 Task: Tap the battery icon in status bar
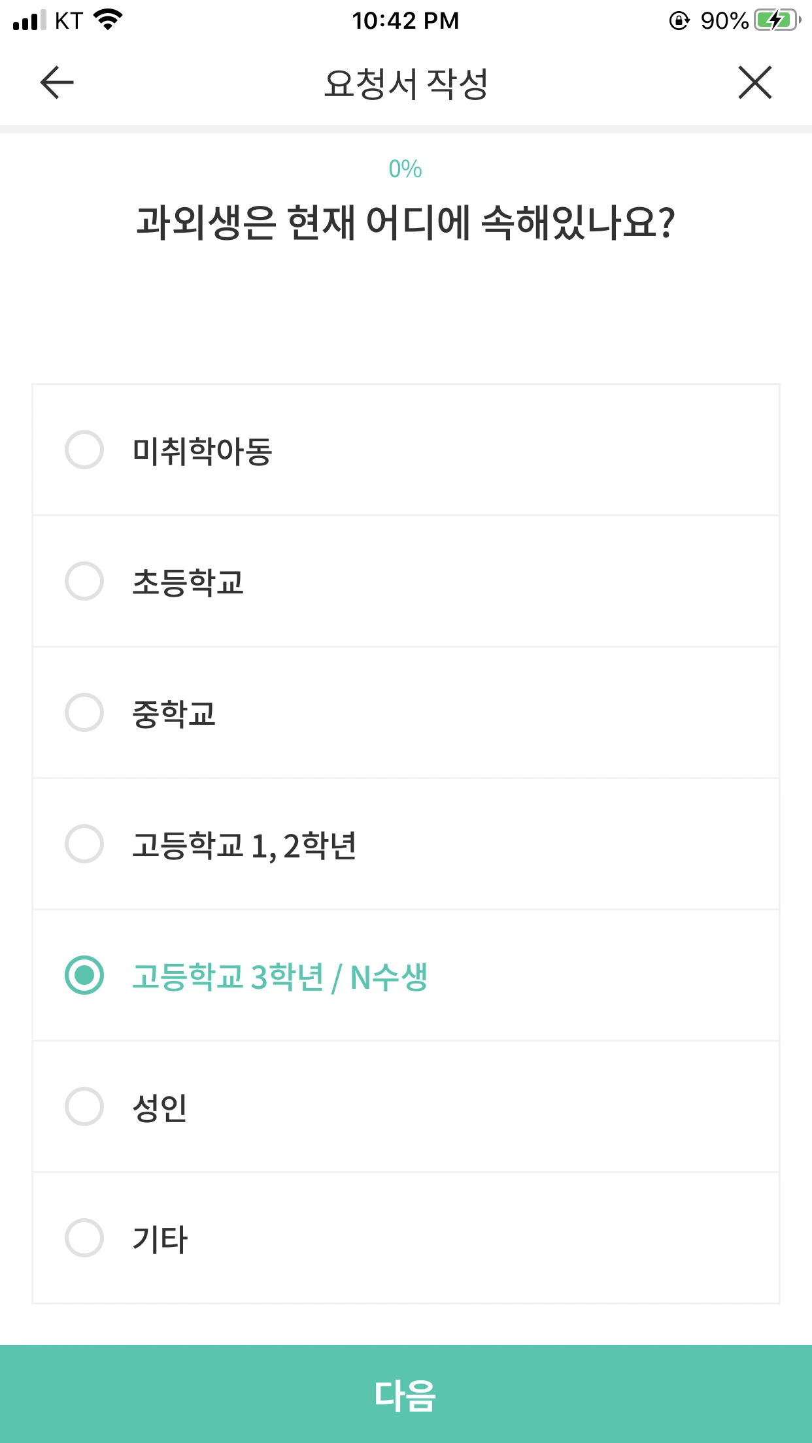click(777, 21)
